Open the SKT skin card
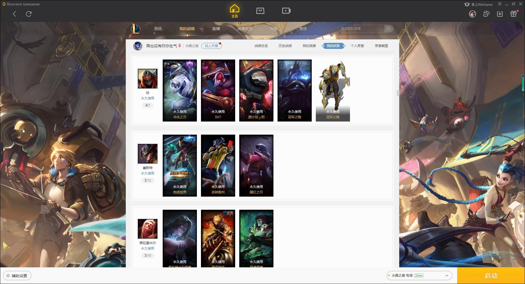The image size is (525, 284). (218, 90)
